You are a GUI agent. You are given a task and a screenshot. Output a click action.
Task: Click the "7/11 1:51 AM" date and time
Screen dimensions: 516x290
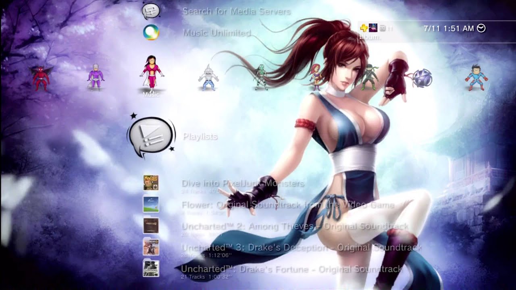pos(449,29)
